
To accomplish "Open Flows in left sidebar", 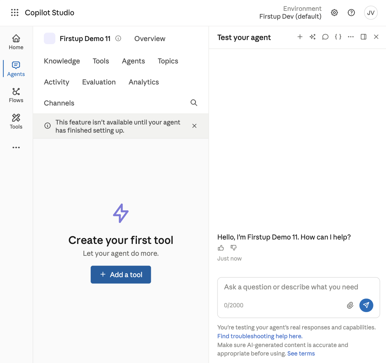I will tap(16, 95).
